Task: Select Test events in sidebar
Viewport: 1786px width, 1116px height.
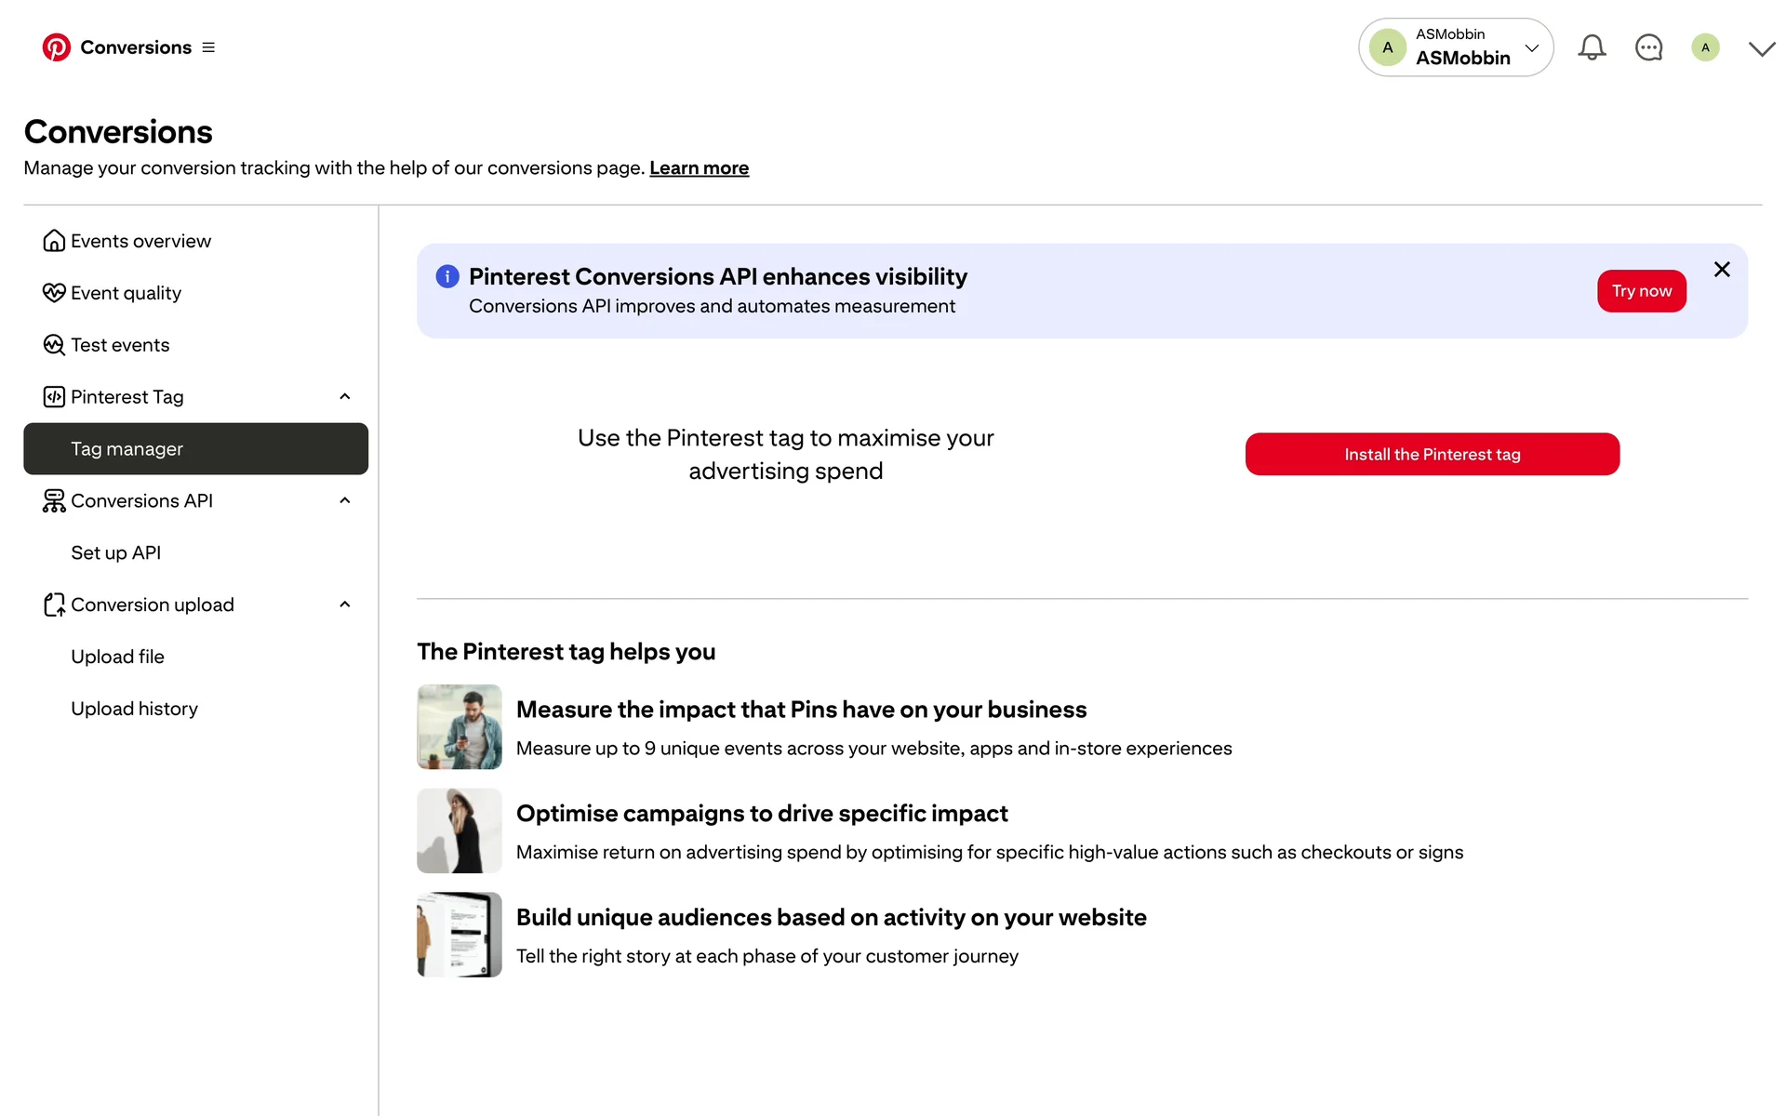Action: point(120,345)
